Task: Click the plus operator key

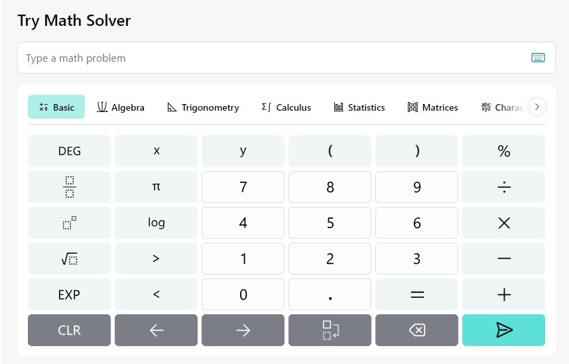Action: (504, 294)
